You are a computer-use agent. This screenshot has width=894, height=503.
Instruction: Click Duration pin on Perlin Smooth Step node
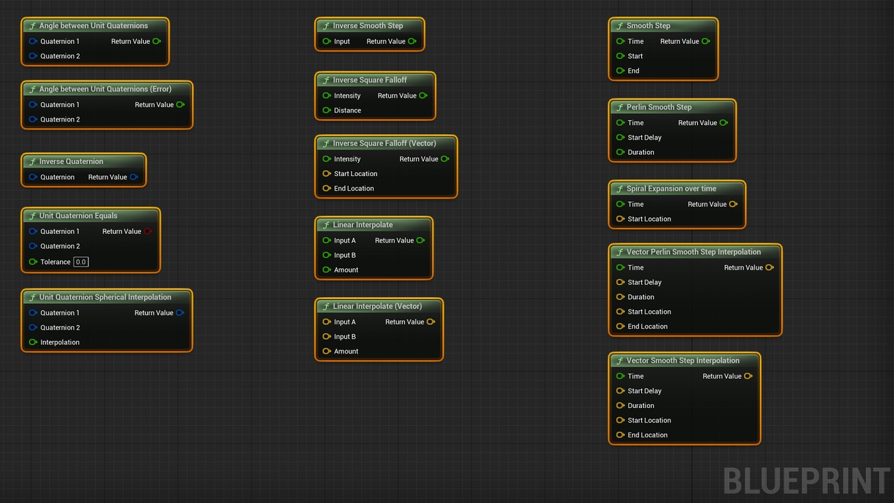(x=620, y=152)
